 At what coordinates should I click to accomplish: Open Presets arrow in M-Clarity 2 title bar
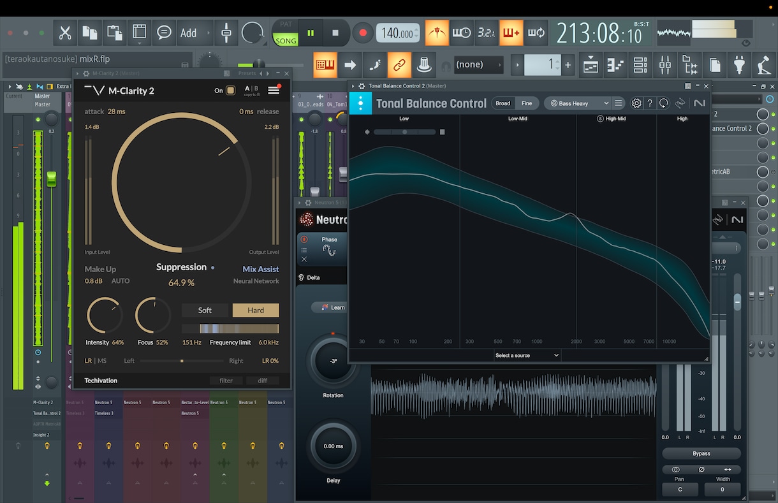(260, 73)
